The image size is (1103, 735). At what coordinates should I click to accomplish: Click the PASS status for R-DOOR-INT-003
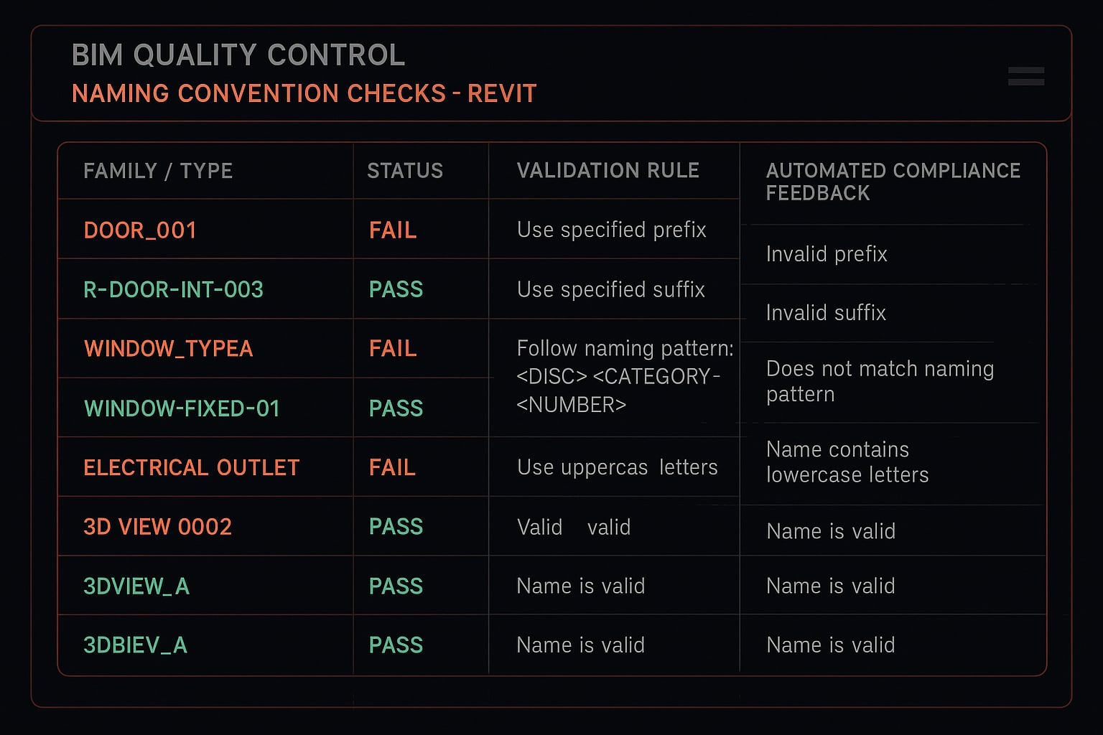(396, 290)
